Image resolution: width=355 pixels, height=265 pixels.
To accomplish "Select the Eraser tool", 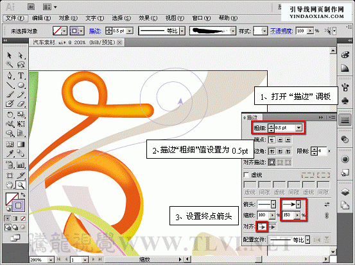I will [21, 104].
